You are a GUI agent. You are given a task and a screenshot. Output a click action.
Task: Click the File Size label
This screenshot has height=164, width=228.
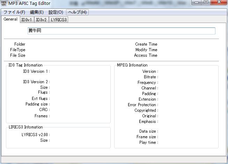tap(17, 55)
